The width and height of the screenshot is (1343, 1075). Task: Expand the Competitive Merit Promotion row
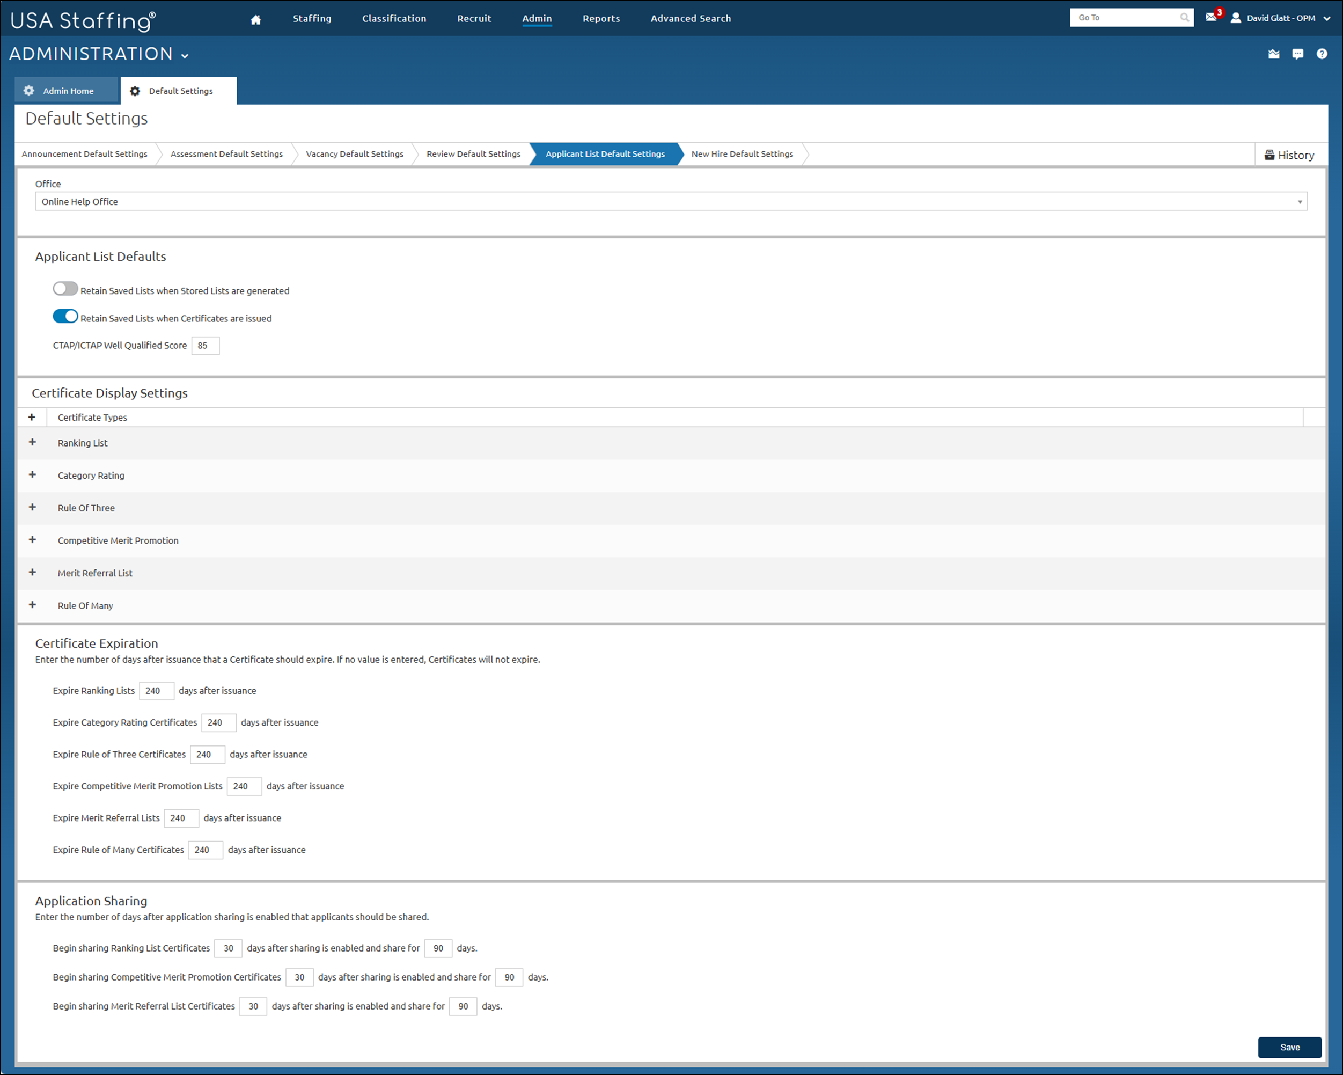click(32, 540)
